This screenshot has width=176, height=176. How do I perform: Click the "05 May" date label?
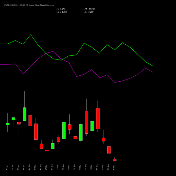35,168
